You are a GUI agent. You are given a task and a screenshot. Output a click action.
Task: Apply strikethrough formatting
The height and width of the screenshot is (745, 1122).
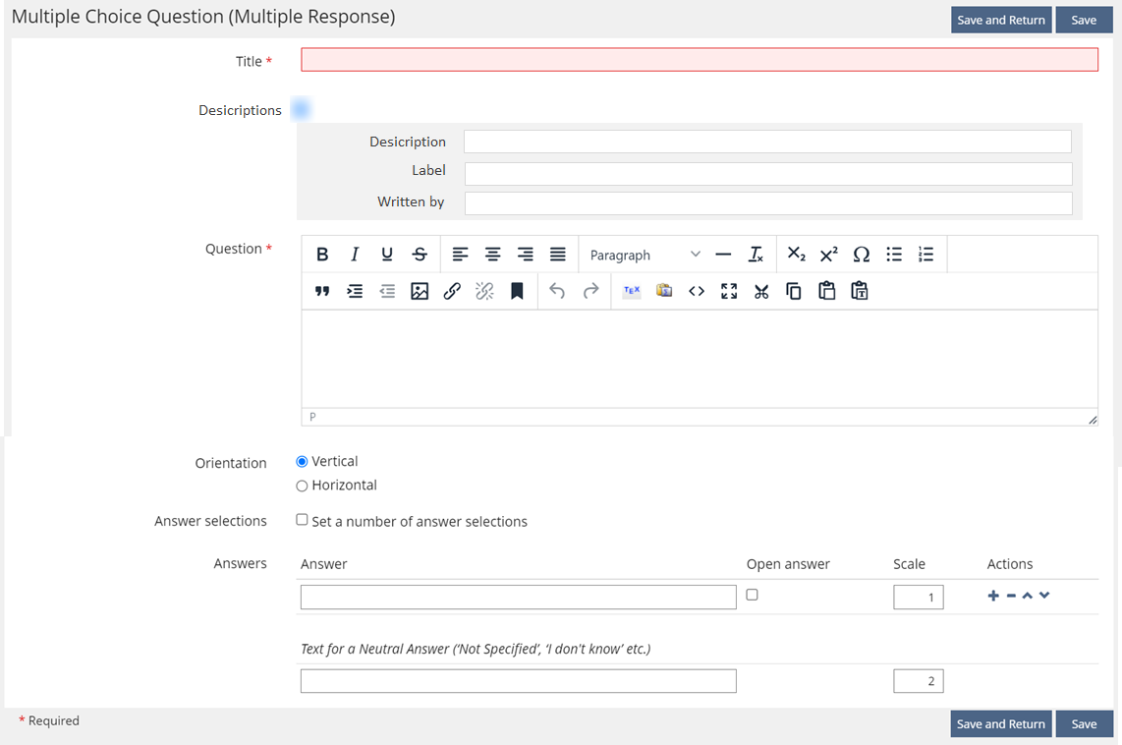(x=420, y=255)
